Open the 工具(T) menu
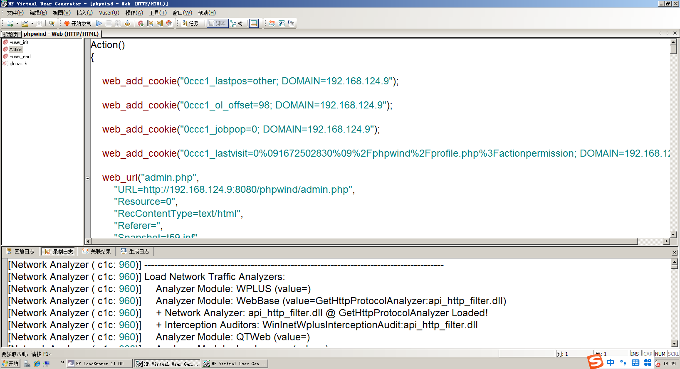 (x=158, y=13)
